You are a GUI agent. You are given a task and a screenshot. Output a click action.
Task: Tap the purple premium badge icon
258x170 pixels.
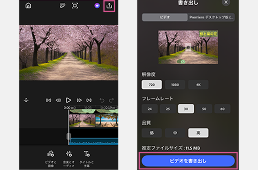(97, 6)
